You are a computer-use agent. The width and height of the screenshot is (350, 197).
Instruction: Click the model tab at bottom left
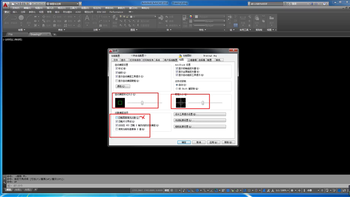coord(9,190)
